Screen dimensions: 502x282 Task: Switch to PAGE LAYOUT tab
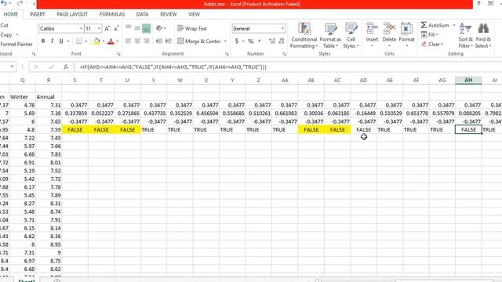coord(72,14)
